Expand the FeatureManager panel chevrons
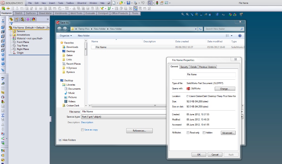This screenshot has height=164, width=282. pos(48,19)
